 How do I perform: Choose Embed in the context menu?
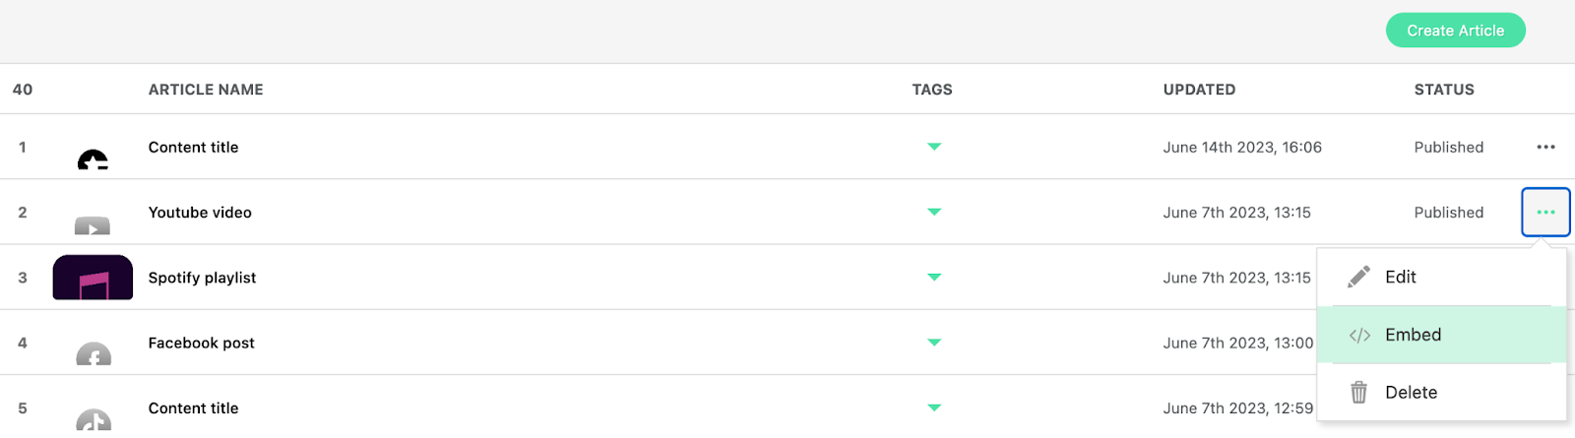coord(1413,335)
